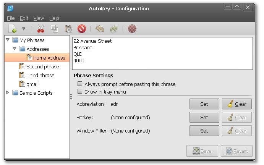Select the gmail phrase
264x165 pixels.
pos(32,84)
